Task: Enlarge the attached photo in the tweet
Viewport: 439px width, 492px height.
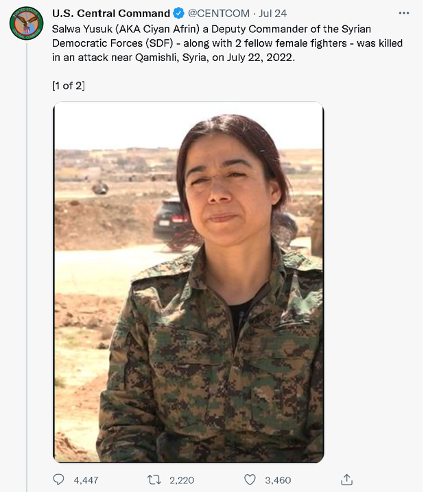Action: [x=189, y=282]
